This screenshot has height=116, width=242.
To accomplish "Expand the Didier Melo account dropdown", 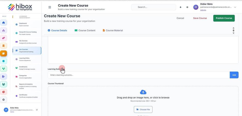I will [x=235, y=7].
